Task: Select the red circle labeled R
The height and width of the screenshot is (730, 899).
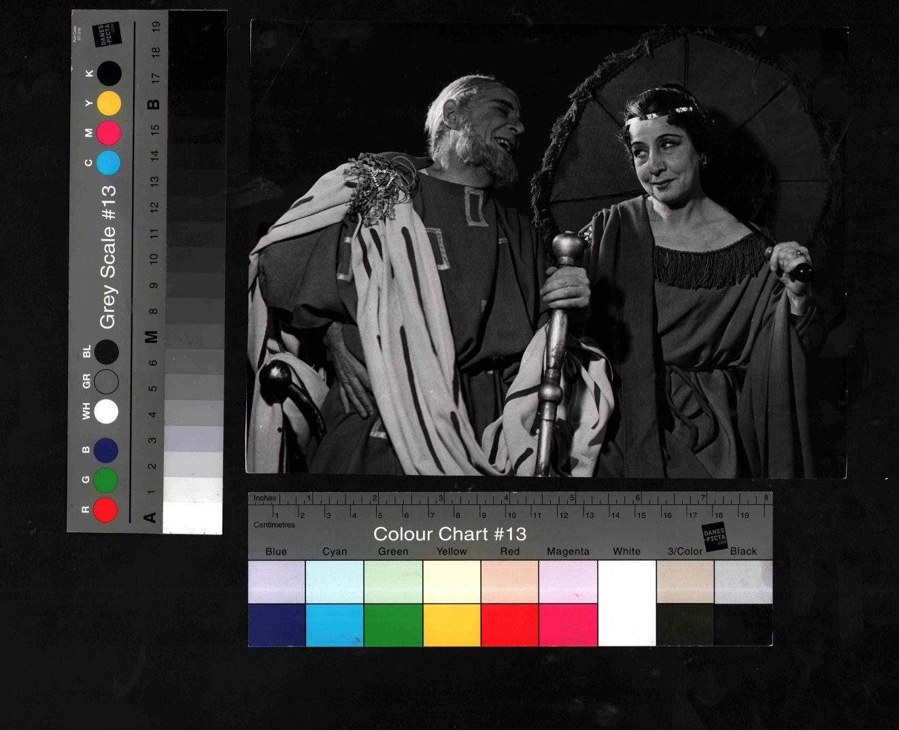Action: tap(105, 509)
